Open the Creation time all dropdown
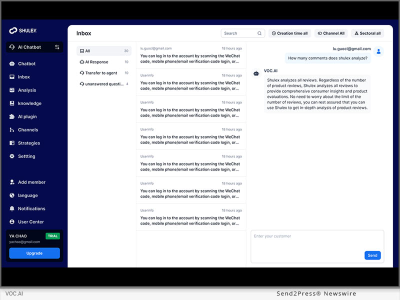 [289, 33]
